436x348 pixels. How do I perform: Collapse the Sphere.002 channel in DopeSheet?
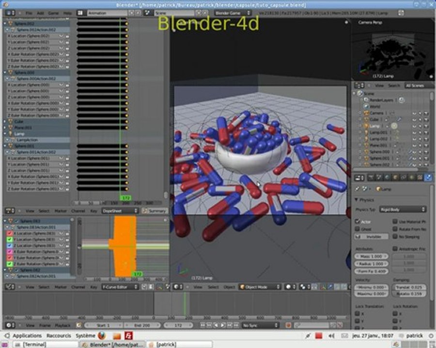pos(5,24)
